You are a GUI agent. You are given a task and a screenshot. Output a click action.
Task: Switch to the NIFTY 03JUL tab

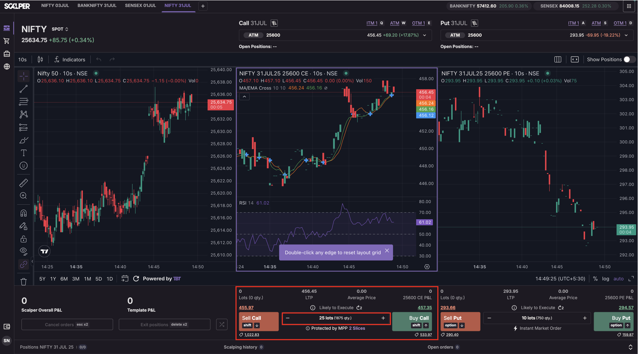coord(55,6)
